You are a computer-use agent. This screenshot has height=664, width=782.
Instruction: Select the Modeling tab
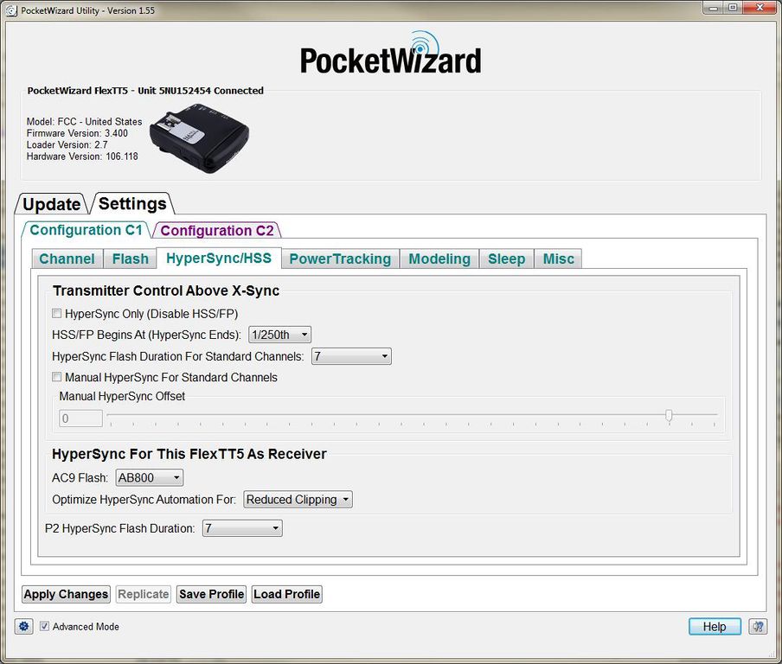click(x=439, y=259)
